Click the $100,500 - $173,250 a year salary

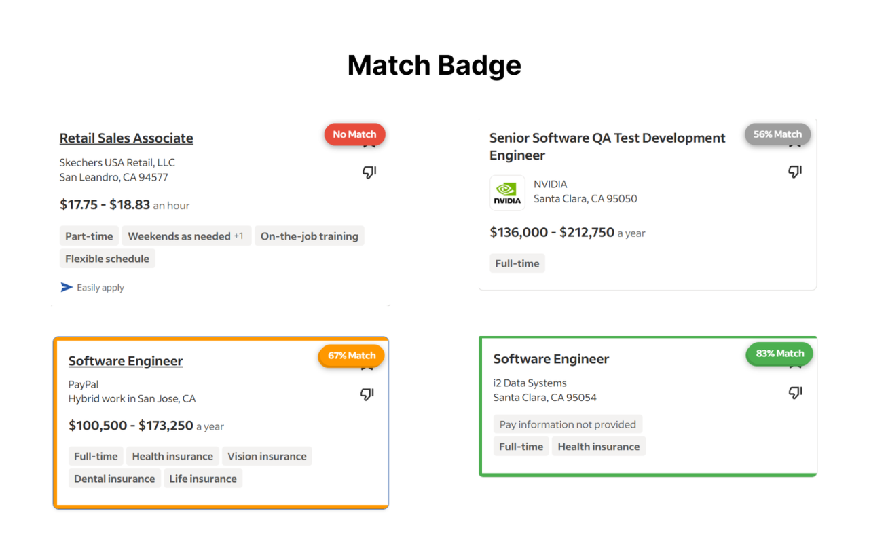[146, 426]
